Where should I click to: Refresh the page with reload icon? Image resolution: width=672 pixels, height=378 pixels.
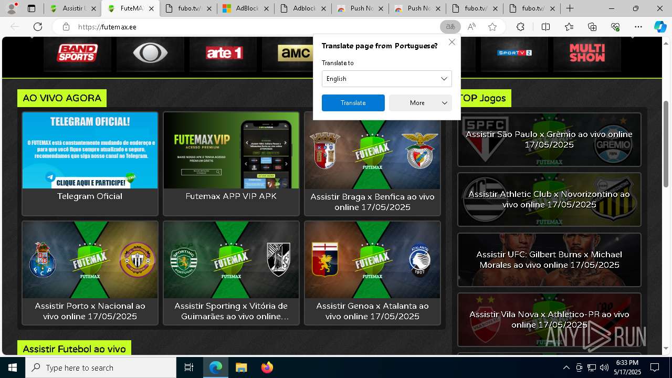click(38, 27)
